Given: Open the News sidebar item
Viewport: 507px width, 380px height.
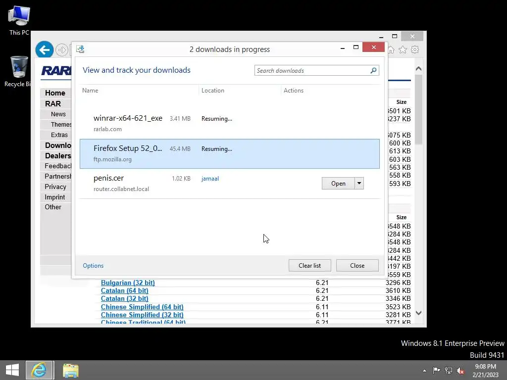Looking at the screenshot, I should 58,114.
